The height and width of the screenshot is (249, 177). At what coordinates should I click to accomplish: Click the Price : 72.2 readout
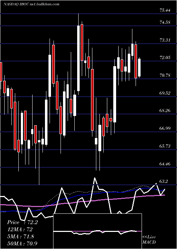click(x=22, y=222)
